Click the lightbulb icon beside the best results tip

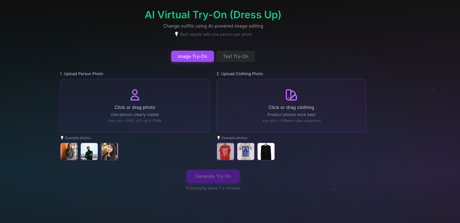point(177,34)
